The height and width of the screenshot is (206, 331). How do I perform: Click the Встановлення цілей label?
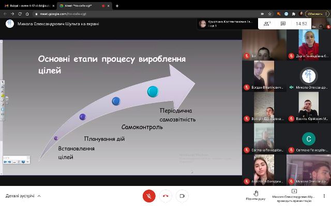[77, 152]
